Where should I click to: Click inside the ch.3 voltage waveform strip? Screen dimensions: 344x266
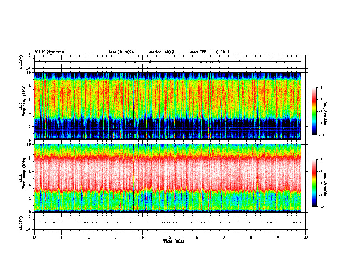(x=170, y=223)
